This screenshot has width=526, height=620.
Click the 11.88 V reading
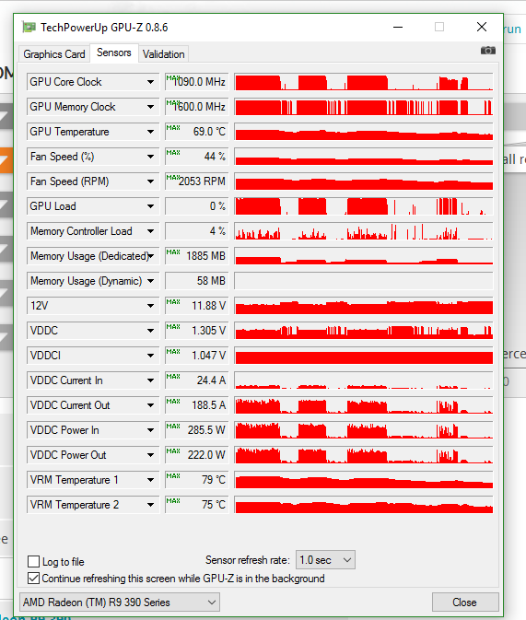(x=196, y=306)
